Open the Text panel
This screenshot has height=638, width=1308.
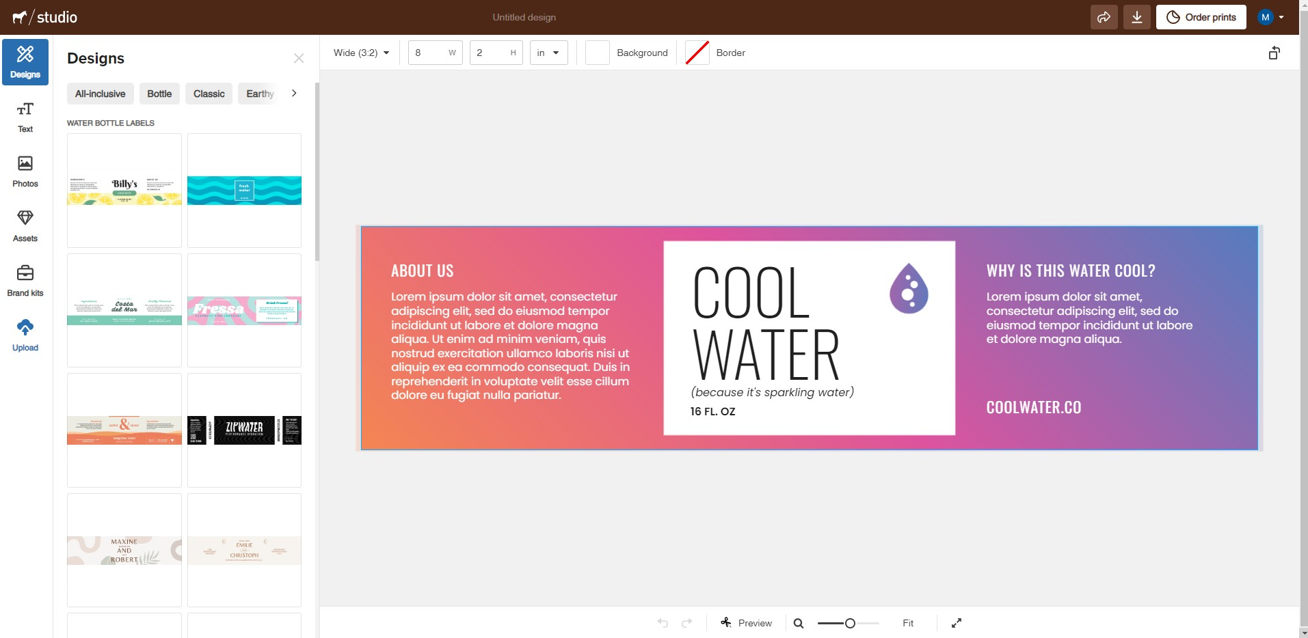pos(25,117)
